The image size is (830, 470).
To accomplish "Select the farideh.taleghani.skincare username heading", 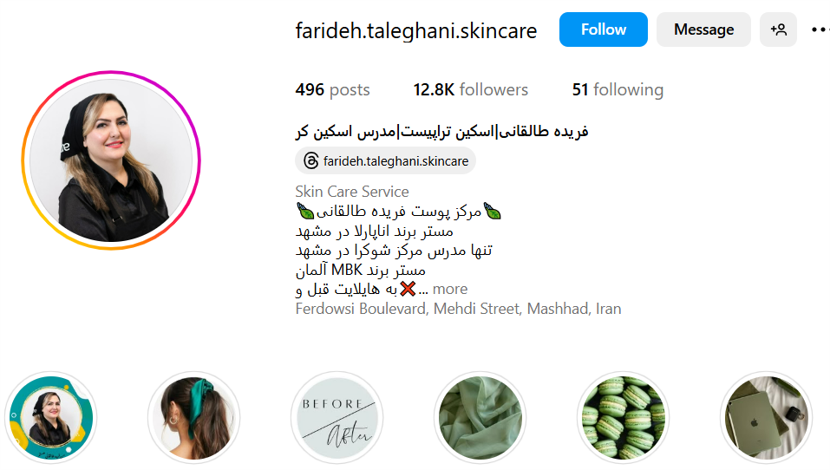I will (416, 30).
